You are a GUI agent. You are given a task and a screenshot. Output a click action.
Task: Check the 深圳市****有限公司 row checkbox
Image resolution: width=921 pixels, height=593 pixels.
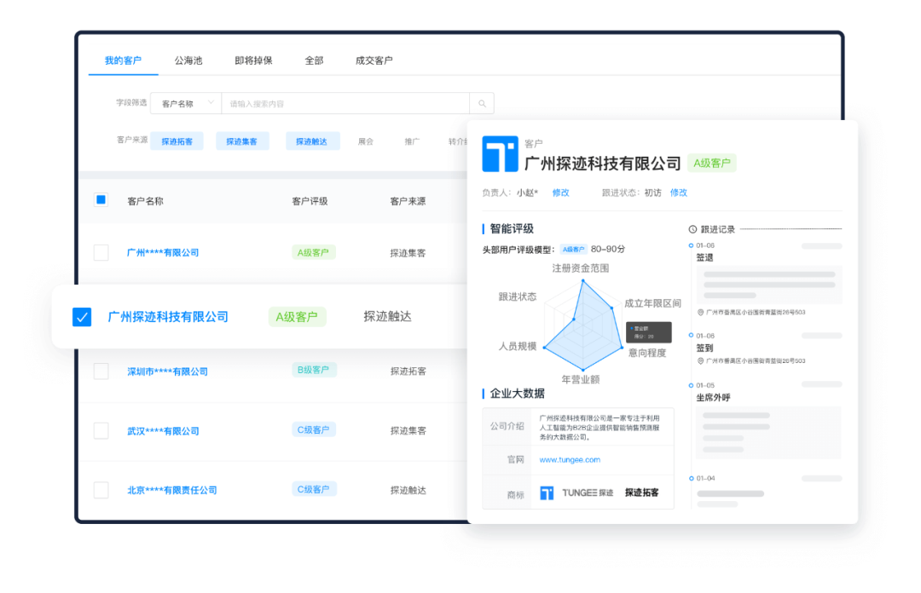coord(101,371)
